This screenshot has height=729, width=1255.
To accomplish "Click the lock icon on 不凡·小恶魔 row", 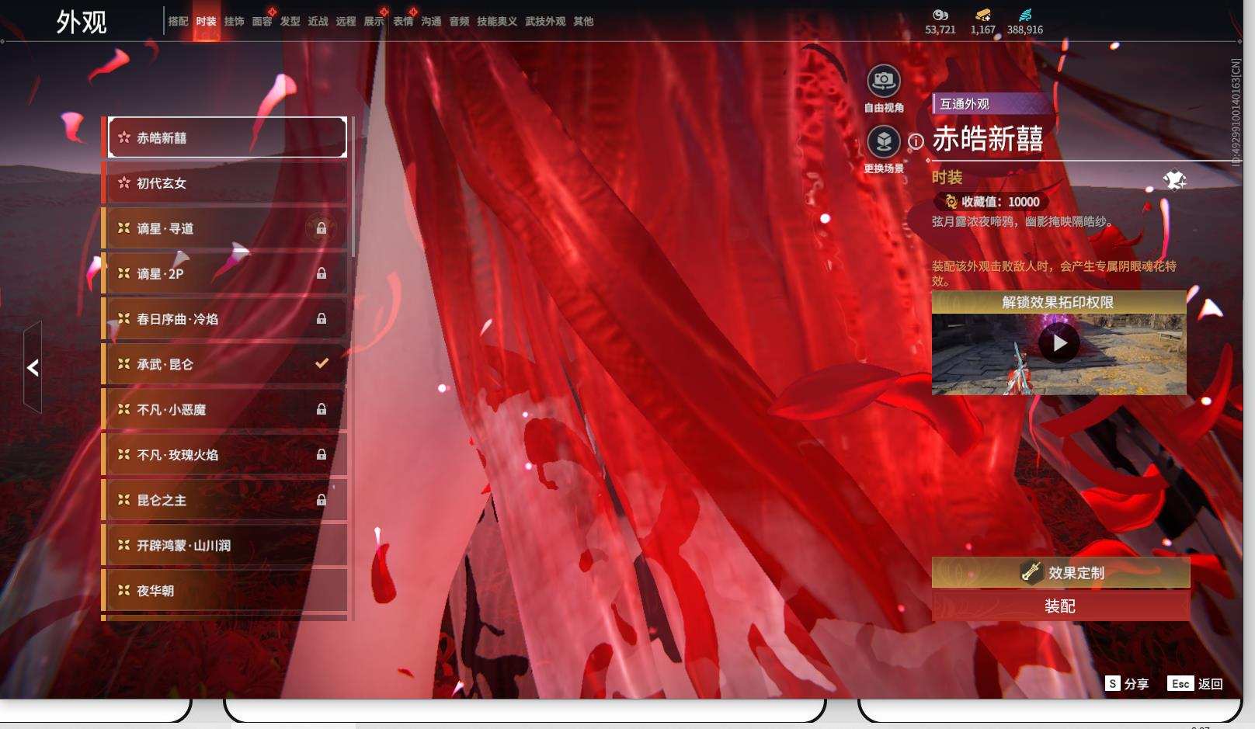I will 321,409.
